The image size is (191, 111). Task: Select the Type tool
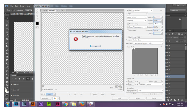click(7, 71)
